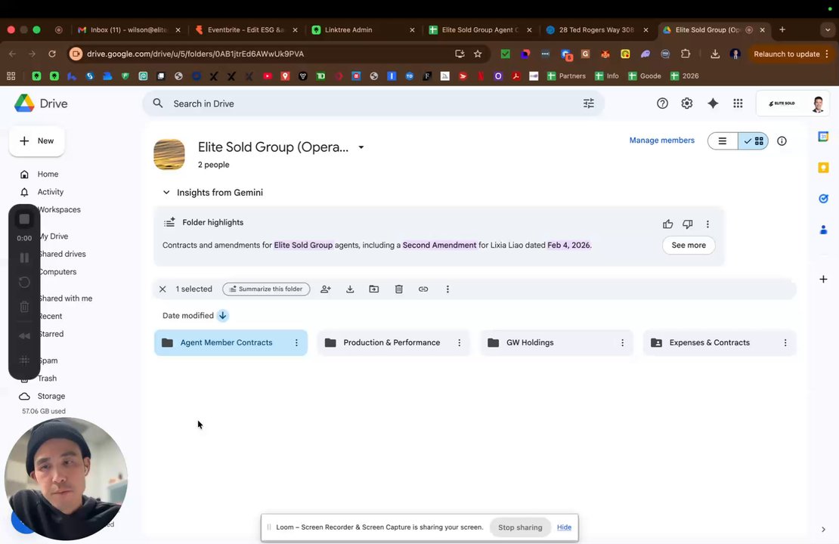Move selected folder with move icon
This screenshot has width=839, height=544.
[x=374, y=289]
